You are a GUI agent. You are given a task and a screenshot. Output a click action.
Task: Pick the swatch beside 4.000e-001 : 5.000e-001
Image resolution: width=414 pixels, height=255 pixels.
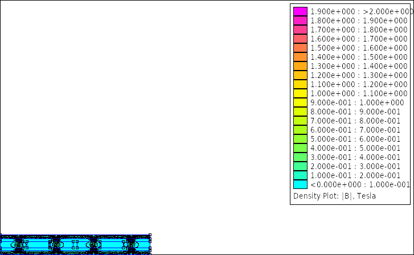point(300,148)
